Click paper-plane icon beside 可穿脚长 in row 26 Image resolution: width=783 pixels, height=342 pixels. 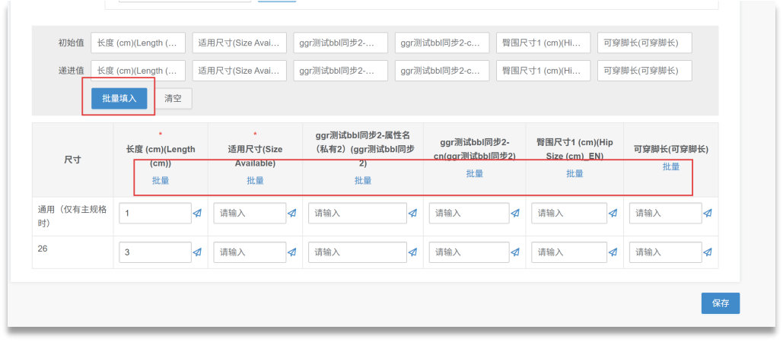tap(708, 252)
